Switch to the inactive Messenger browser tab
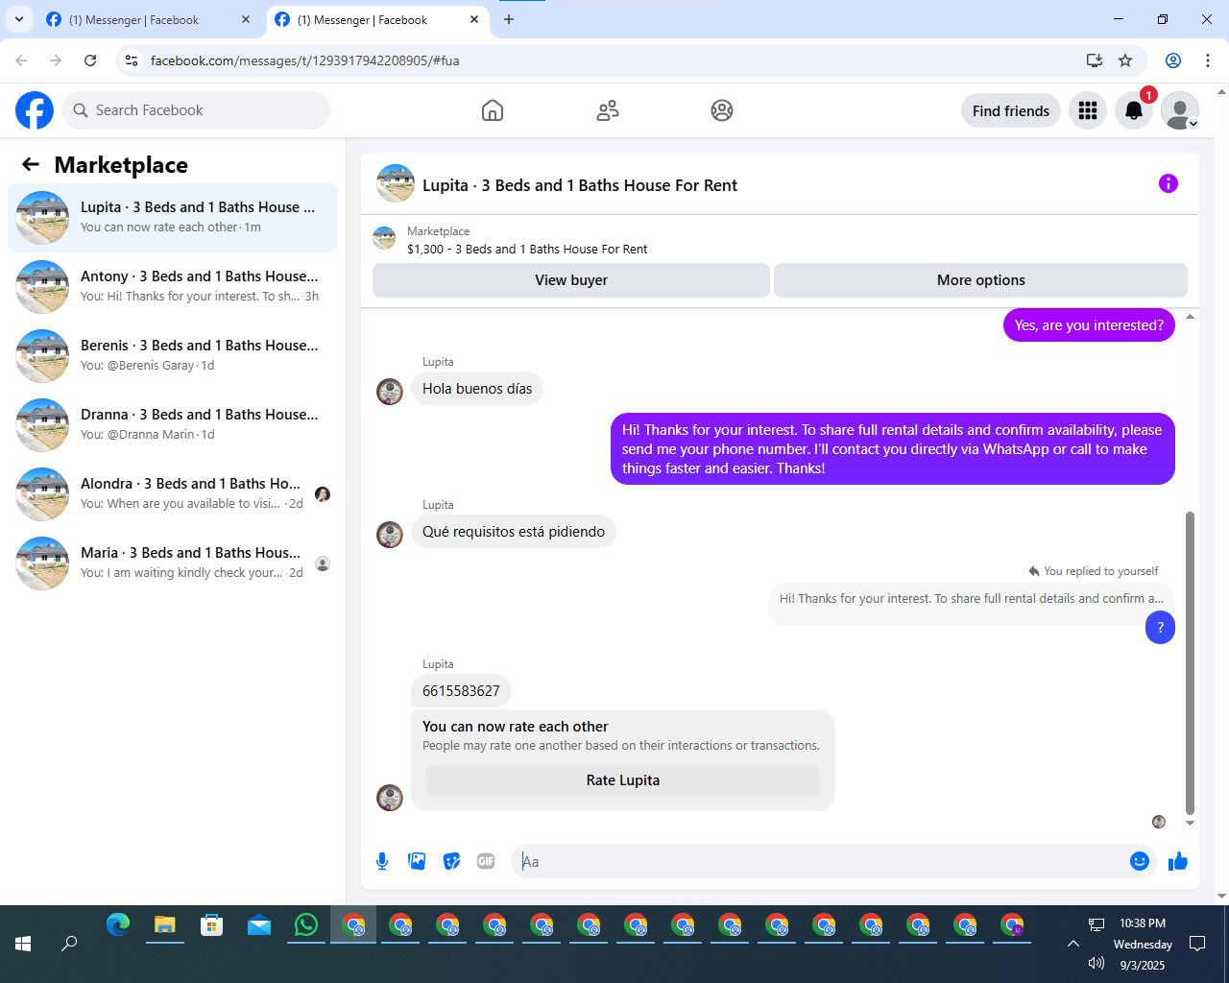 (x=149, y=19)
